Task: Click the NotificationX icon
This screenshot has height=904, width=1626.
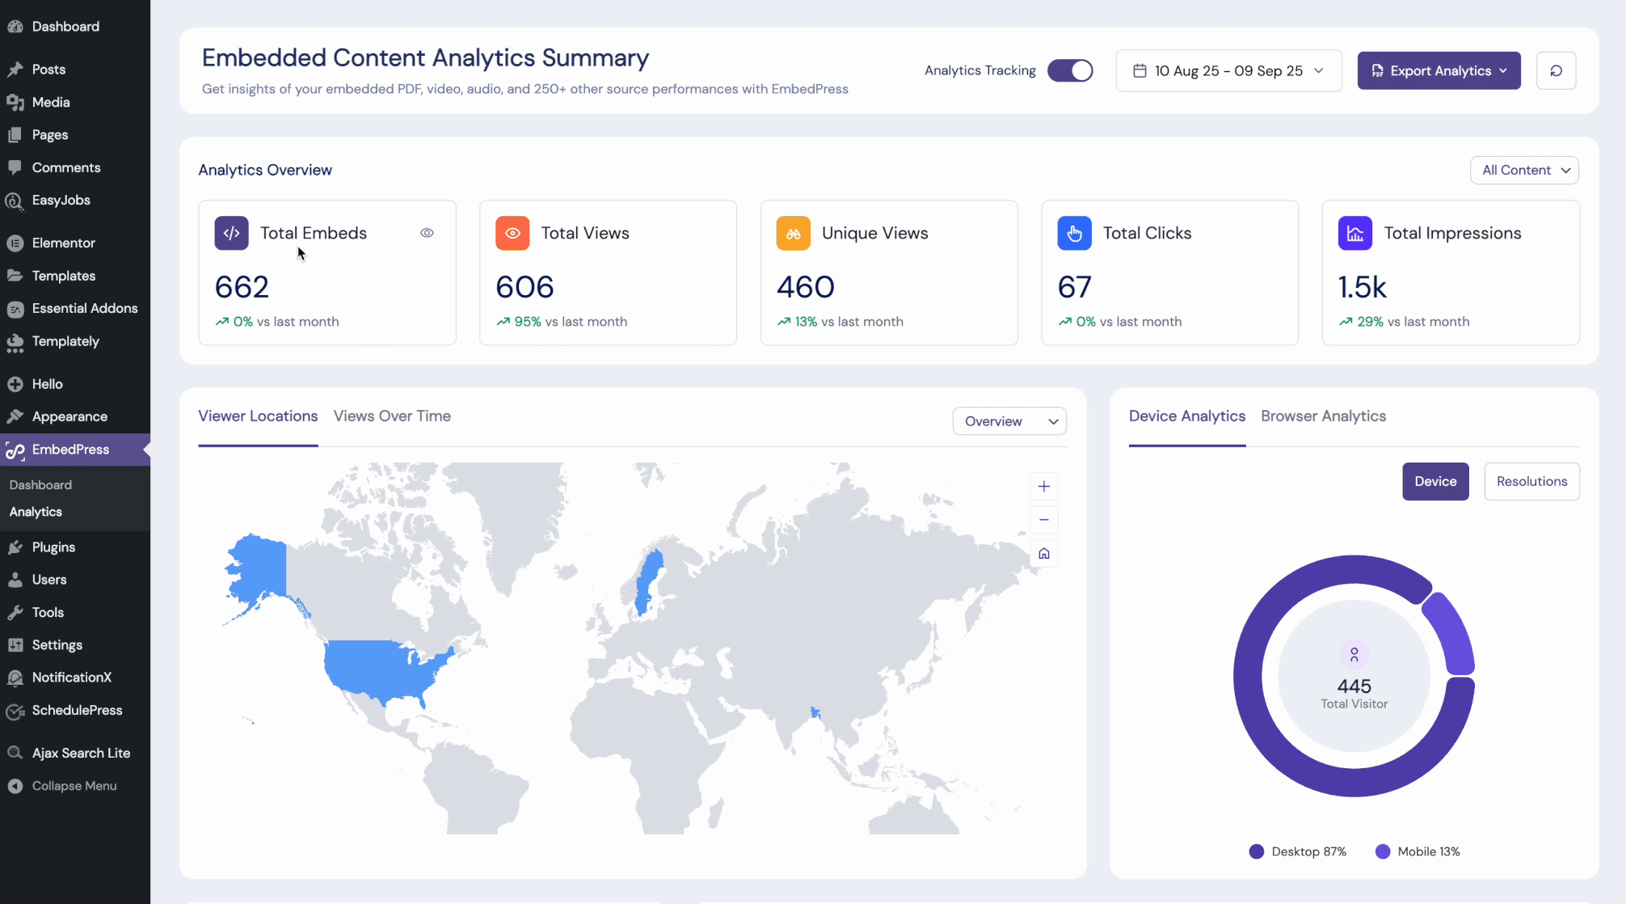Action: (x=15, y=678)
